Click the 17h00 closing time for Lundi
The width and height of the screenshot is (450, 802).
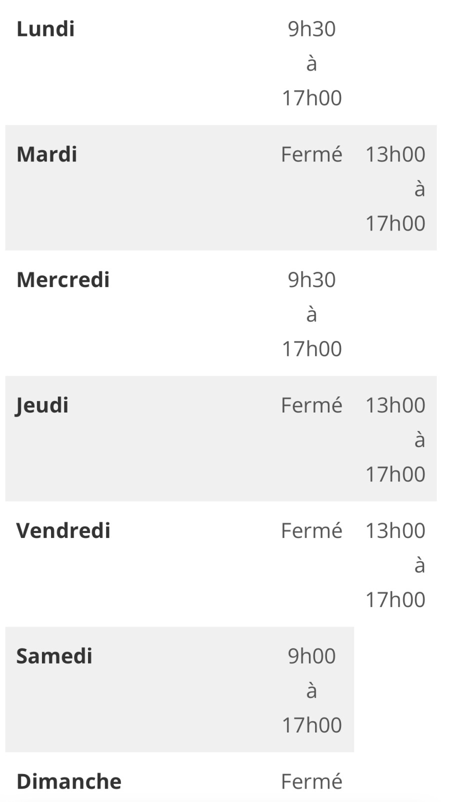point(311,98)
